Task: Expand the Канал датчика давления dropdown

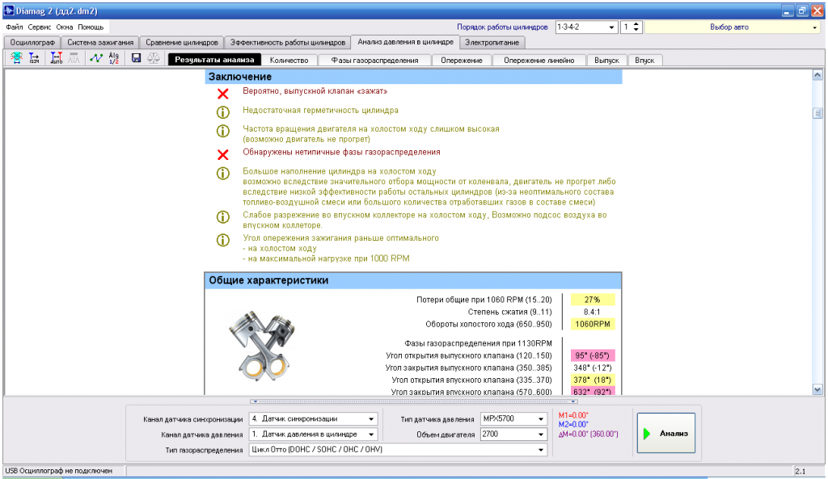Action: (371, 434)
